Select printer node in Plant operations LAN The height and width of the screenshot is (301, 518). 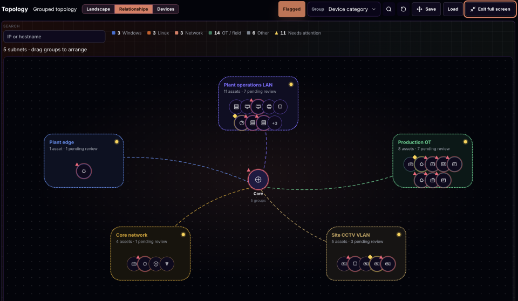(269, 107)
